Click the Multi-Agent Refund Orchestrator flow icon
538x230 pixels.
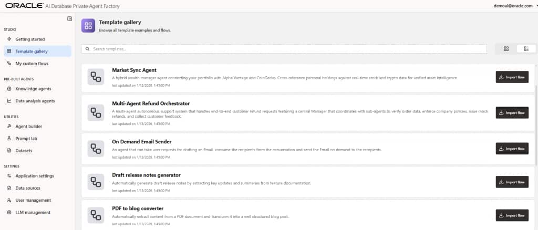(96, 112)
